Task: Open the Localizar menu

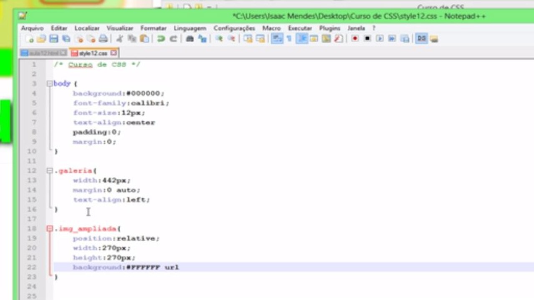Action: click(x=87, y=28)
